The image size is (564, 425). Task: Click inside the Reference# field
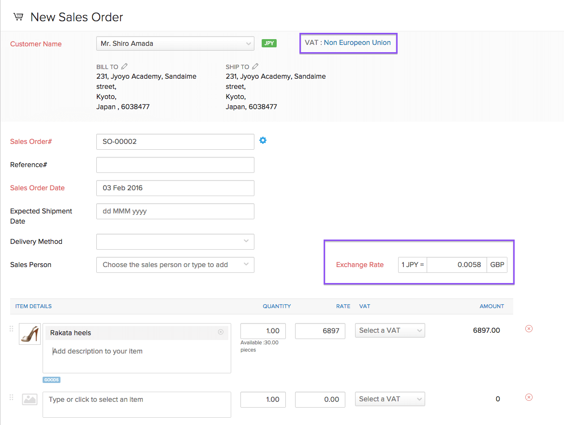click(x=175, y=165)
